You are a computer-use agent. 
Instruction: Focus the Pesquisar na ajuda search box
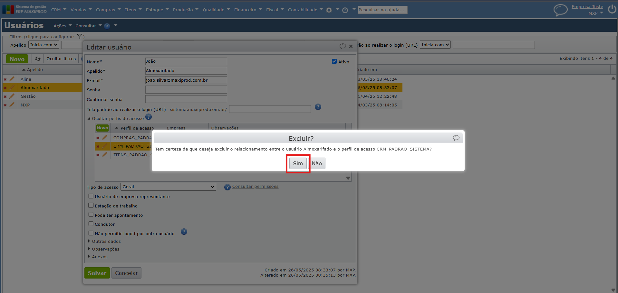click(382, 10)
